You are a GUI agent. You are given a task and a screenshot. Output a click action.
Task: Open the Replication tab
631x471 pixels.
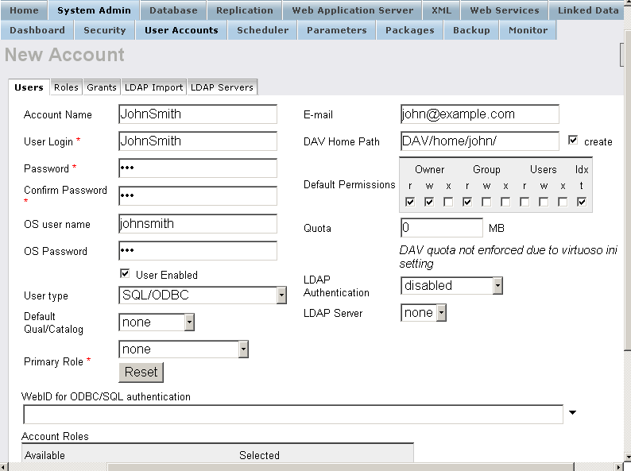coord(245,10)
